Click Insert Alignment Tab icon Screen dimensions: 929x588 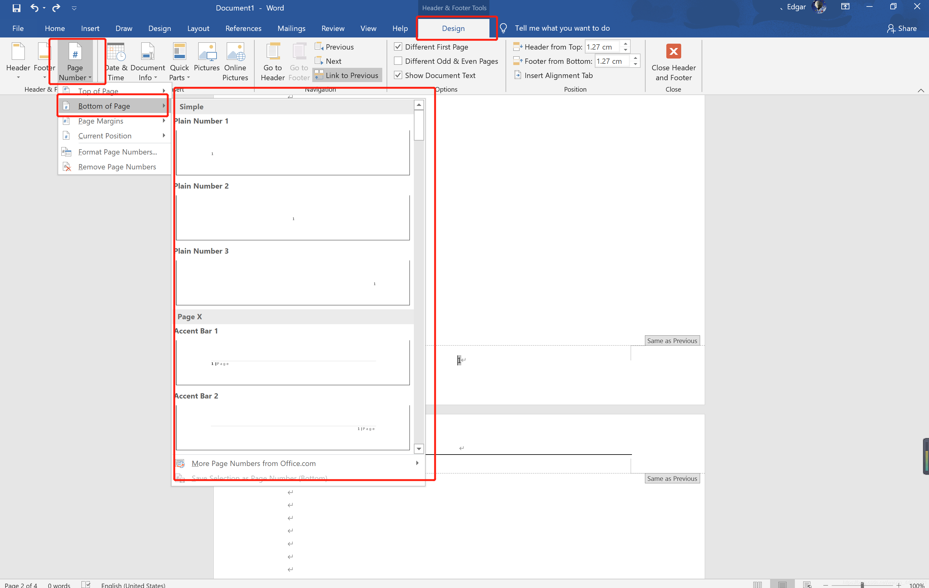[x=517, y=75]
